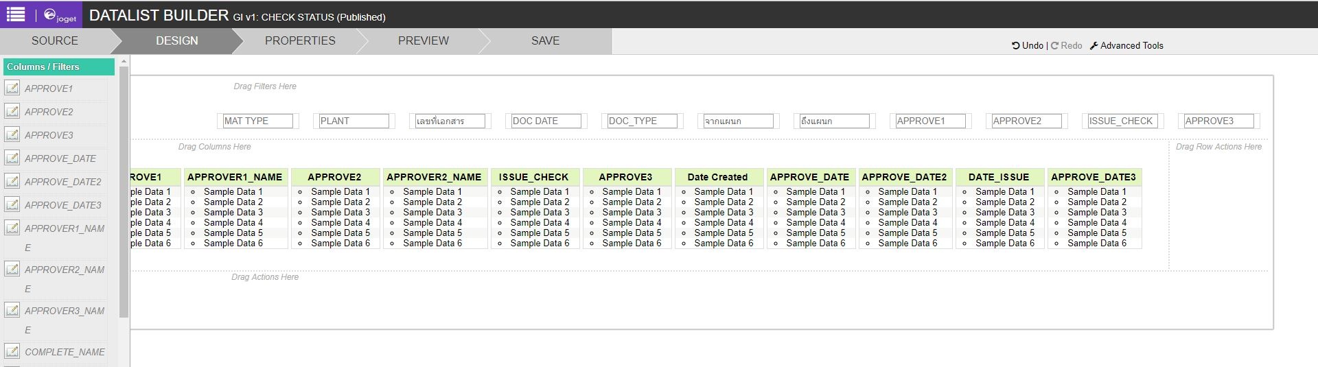
Task: Open Advanced Tools with wrench icon
Action: (x=1126, y=45)
